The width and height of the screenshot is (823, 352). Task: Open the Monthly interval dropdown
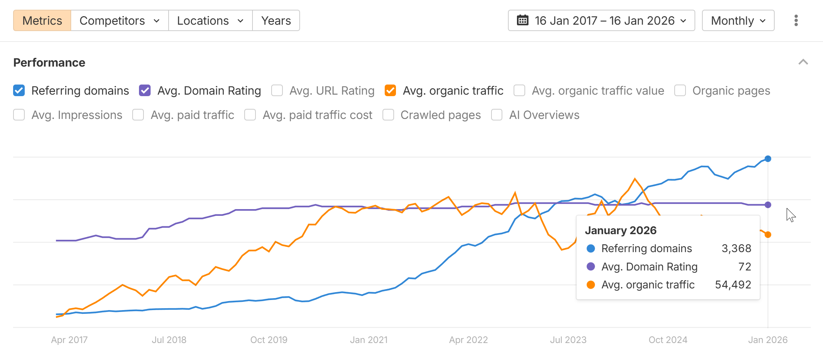click(x=738, y=21)
